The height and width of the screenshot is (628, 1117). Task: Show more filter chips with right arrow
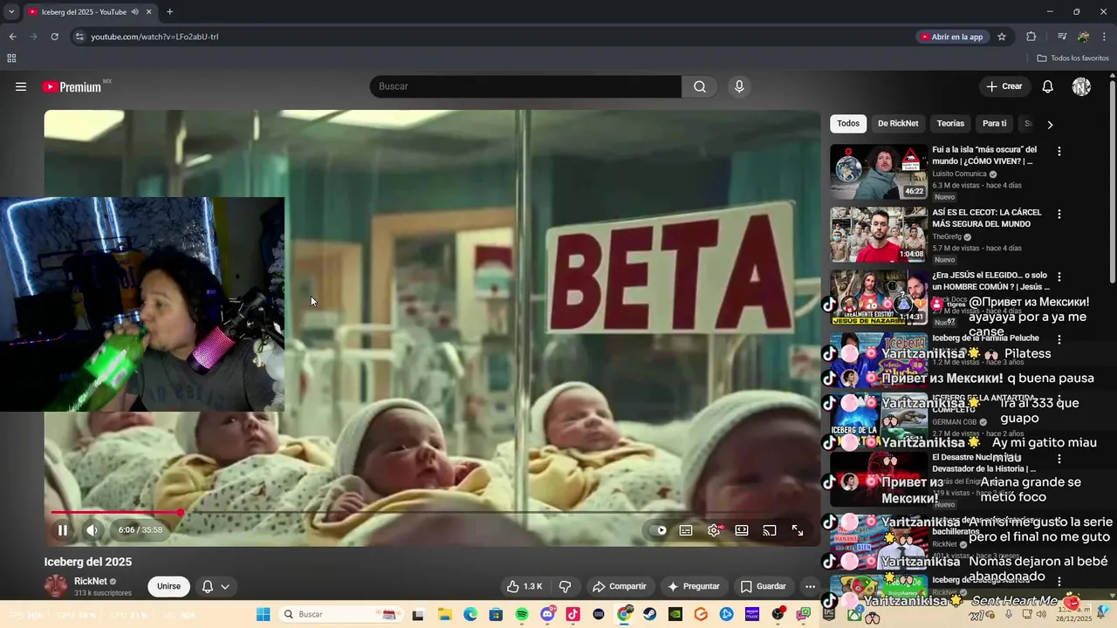[1050, 124]
